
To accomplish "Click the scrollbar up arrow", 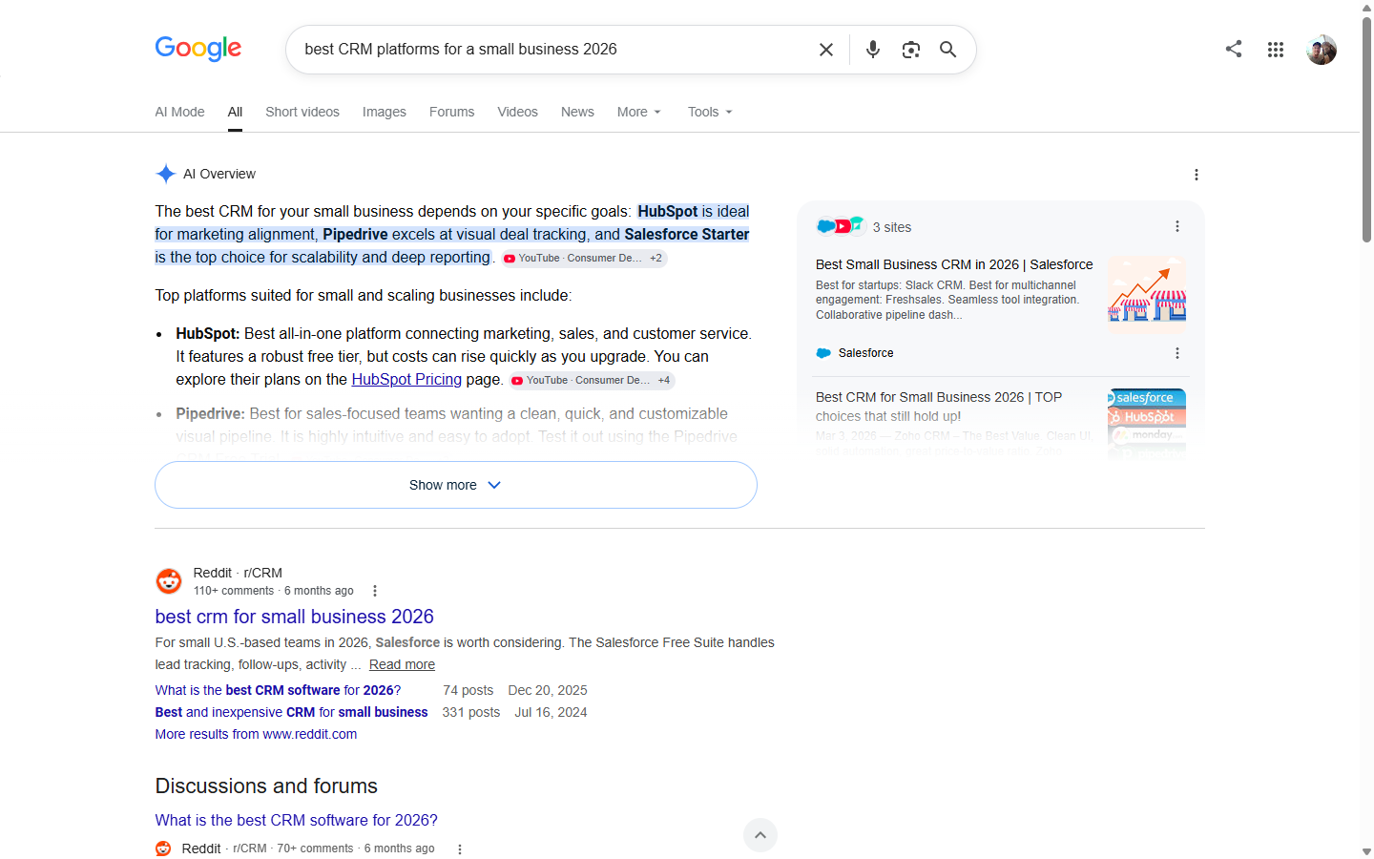I will point(1366,7).
